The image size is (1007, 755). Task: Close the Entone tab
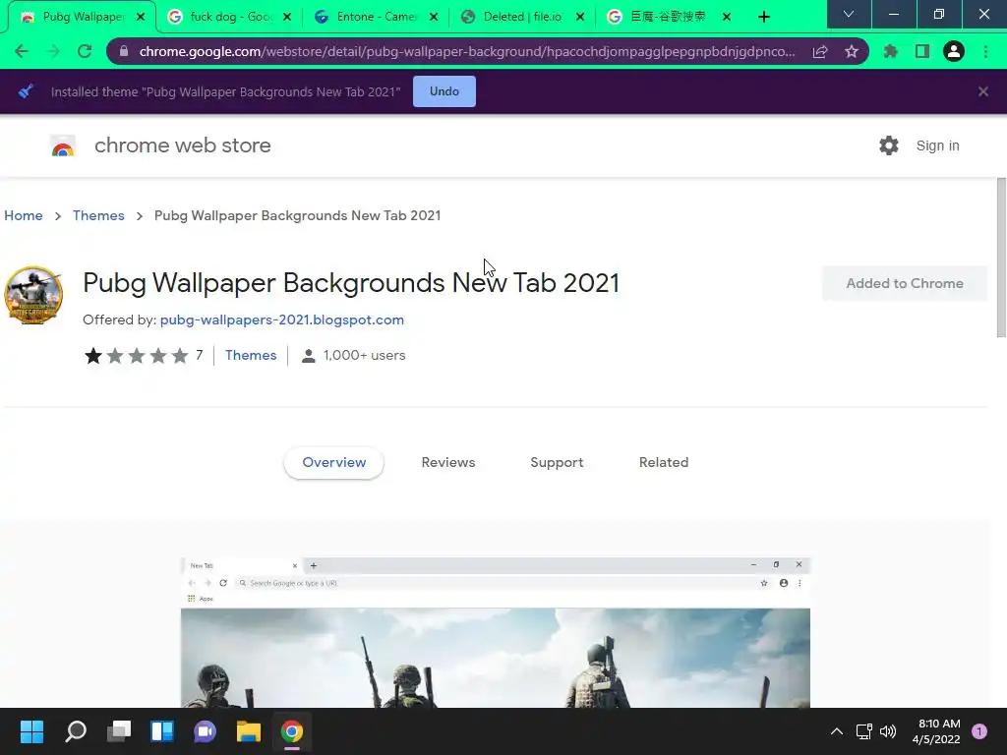[x=434, y=17]
